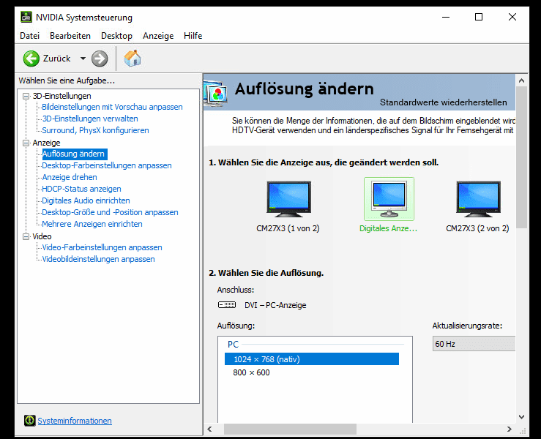Click the 3D-Einstellungen tree label

(x=62, y=96)
